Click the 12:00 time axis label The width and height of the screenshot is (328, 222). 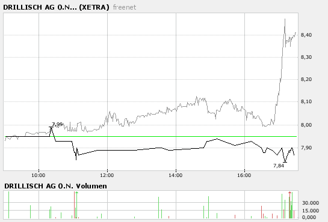coord(107,175)
